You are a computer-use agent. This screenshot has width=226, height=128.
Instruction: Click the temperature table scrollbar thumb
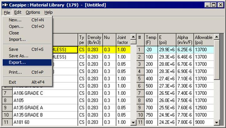pos(217,59)
